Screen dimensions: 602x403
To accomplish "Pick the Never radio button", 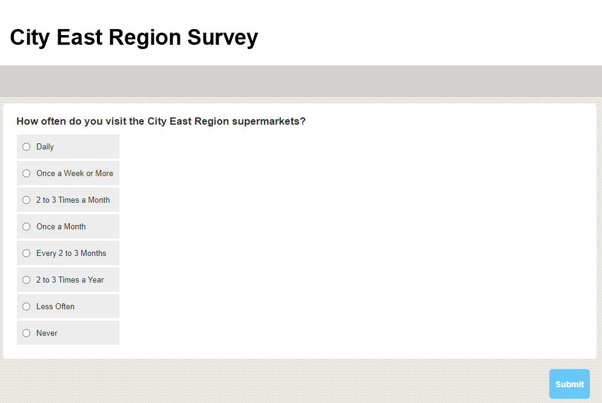I will [x=26, y=333].
